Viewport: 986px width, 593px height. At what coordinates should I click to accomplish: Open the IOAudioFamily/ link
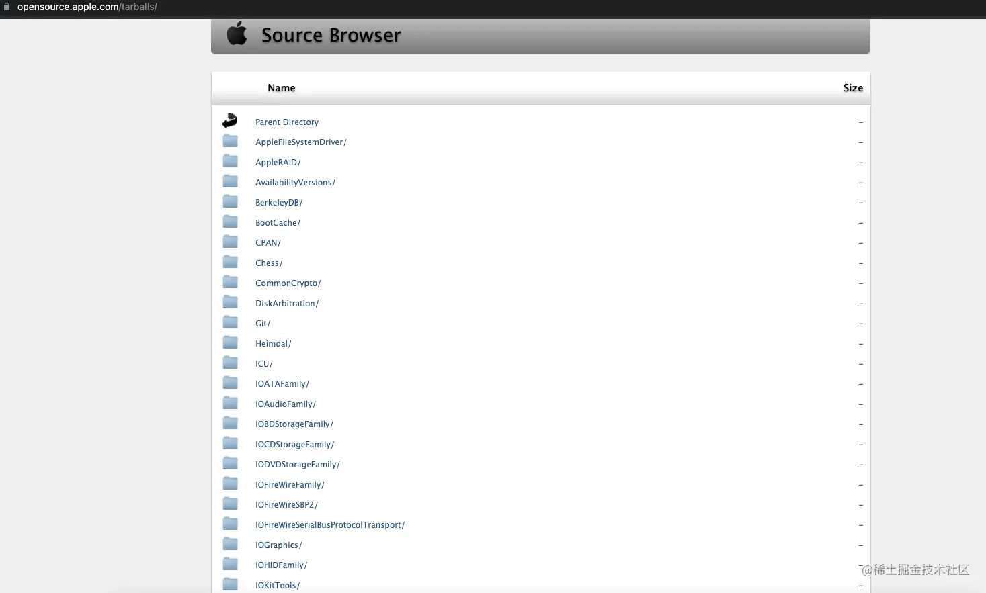[x=286, y=404]
